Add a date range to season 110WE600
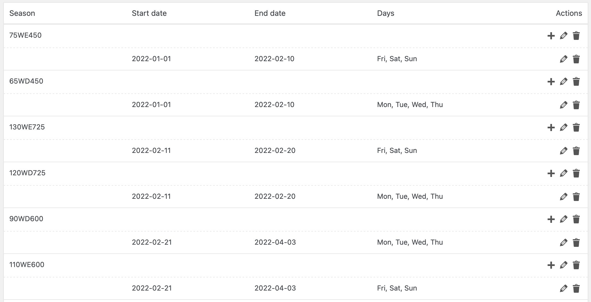 tap(551, 265)
